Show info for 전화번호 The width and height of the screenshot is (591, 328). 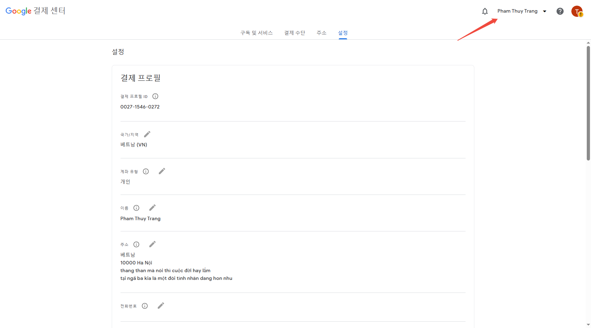tap(145, 306)
